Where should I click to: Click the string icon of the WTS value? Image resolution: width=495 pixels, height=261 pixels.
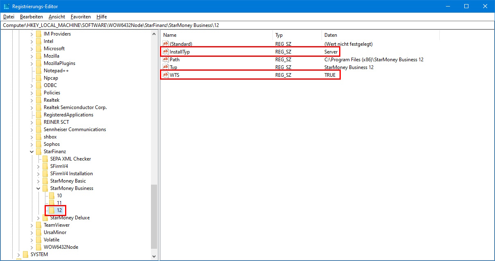(166, 75)
